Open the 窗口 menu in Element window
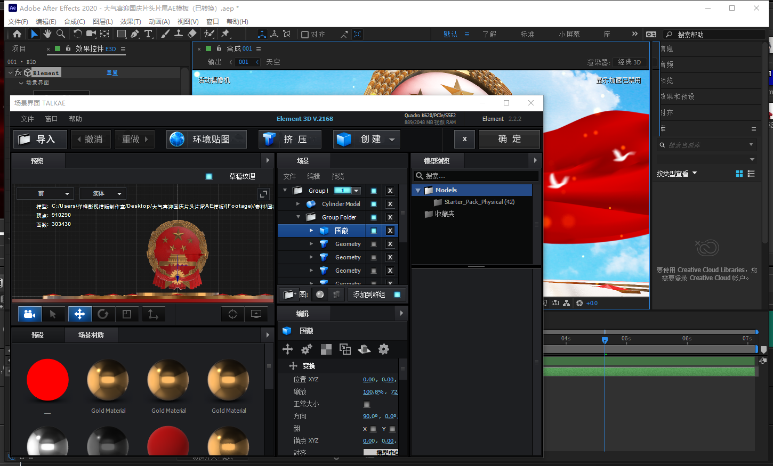 point(51,119)
